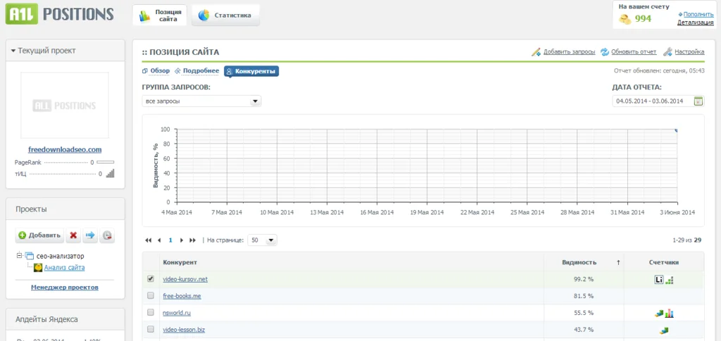Click the blue arrow move project icon
Viewport: 721px width, 341px height.
point(90,235)
